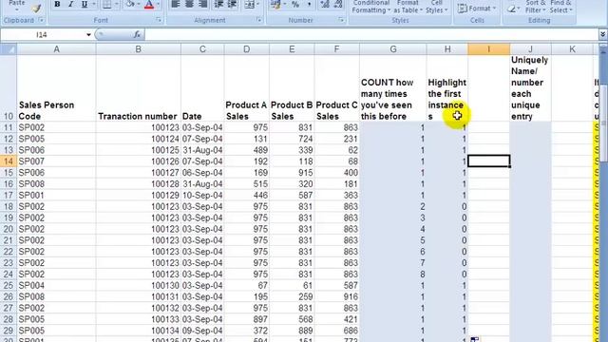
Task: Select column G header
Action: pos(392,49)
